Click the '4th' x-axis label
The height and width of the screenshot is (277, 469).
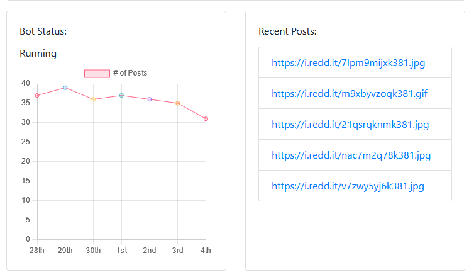click(206, 251)
